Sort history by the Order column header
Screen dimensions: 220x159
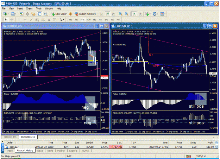[13, 142]
